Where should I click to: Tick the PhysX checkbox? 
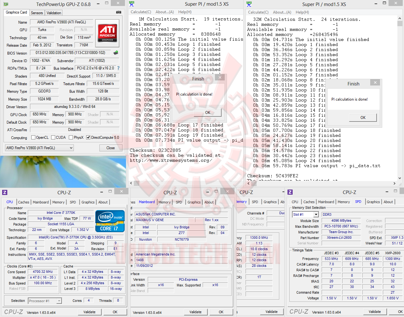[71, 138]
